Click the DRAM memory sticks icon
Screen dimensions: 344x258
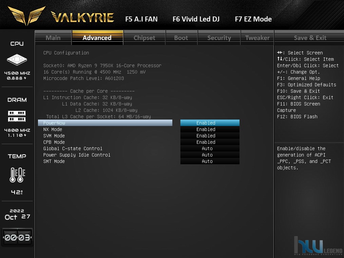pos(17,116)
